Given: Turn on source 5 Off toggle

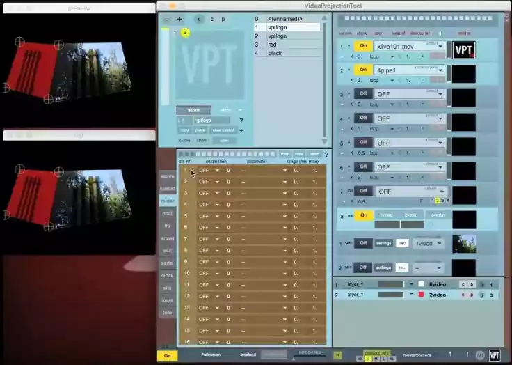Looking at the screenshot, I should click(x=363, y=142).
